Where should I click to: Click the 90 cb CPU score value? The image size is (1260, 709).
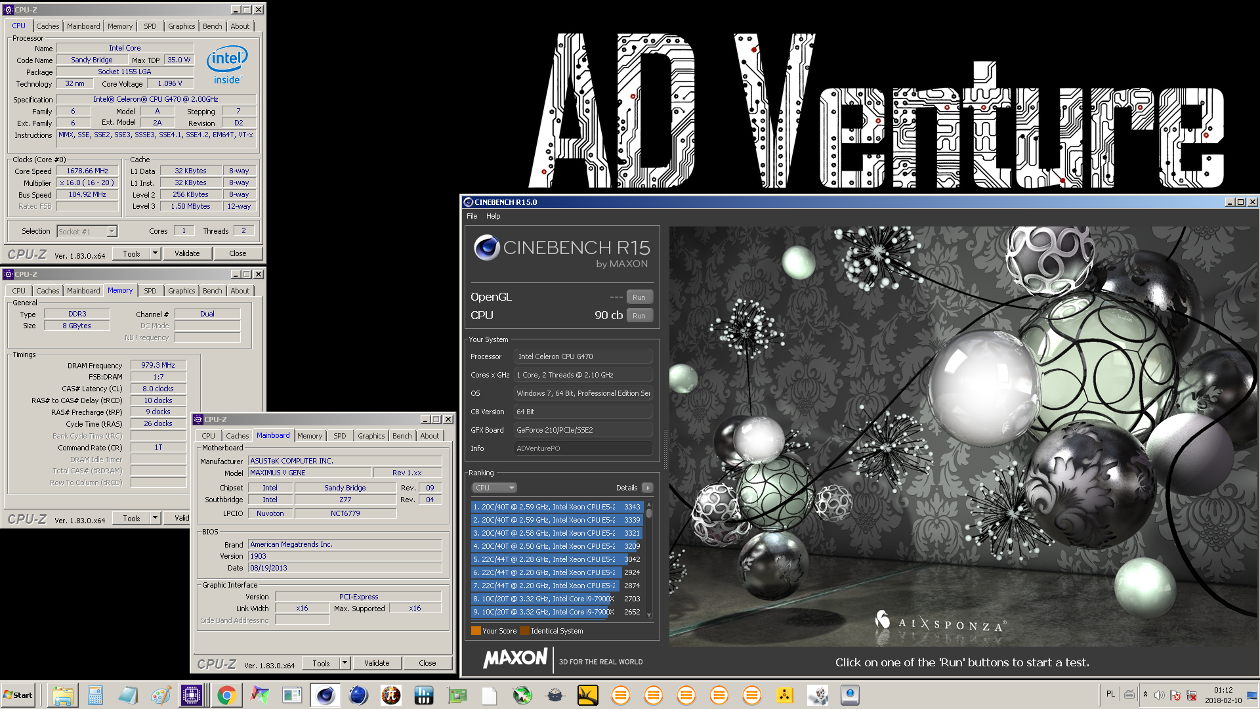[608, 316]
